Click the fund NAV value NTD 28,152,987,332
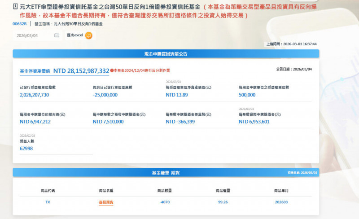This screenshot has height=219, width=359. point(81,71)
